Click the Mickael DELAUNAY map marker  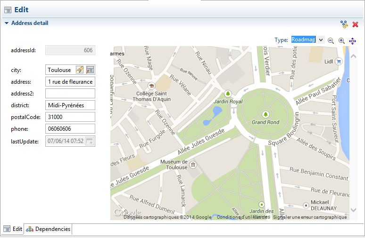pyautogui.click(x=306, y=205)
